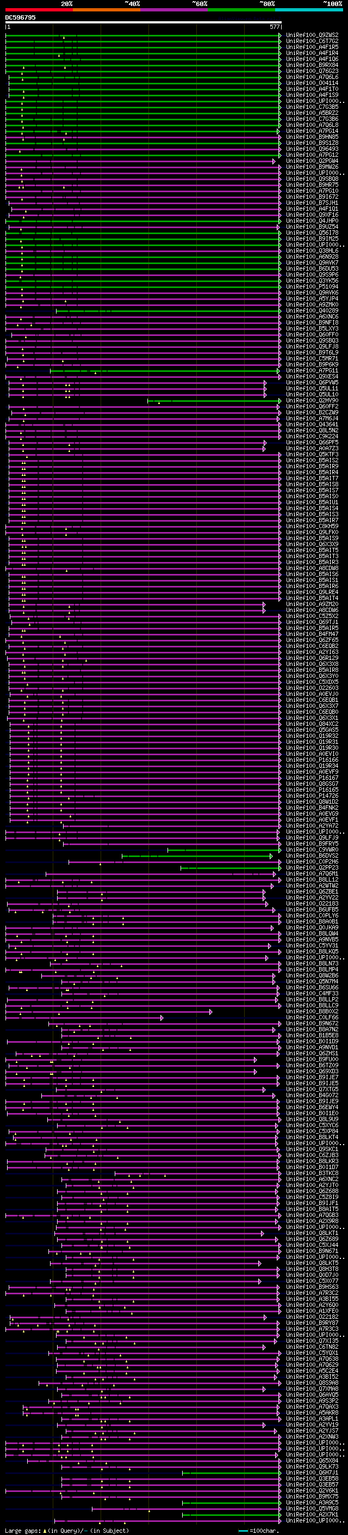The image size is (348, 1535).
Task: Select hit UniRef100_A5BRZ2
Action: click(312, 113)
